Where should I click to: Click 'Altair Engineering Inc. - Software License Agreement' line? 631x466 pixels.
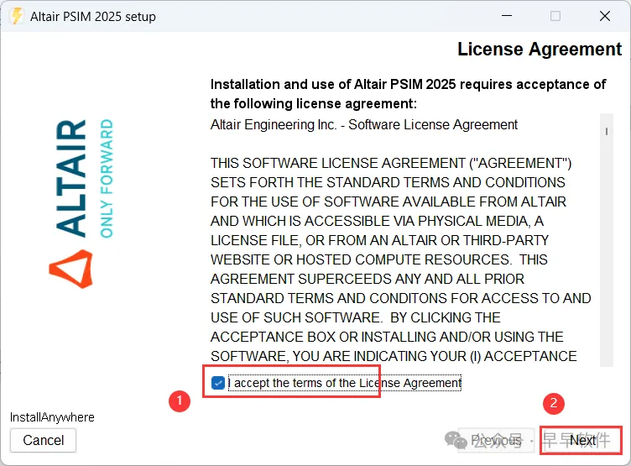tap(364, 125)
